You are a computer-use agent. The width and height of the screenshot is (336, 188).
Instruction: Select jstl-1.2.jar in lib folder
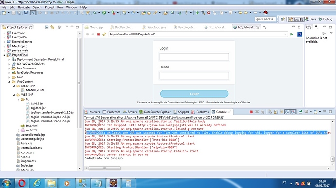(x=35, y=103)
